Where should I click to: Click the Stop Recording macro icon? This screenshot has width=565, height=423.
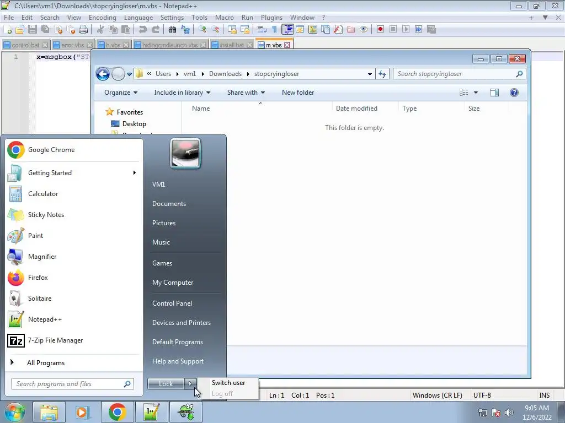(x=393, y=30)
